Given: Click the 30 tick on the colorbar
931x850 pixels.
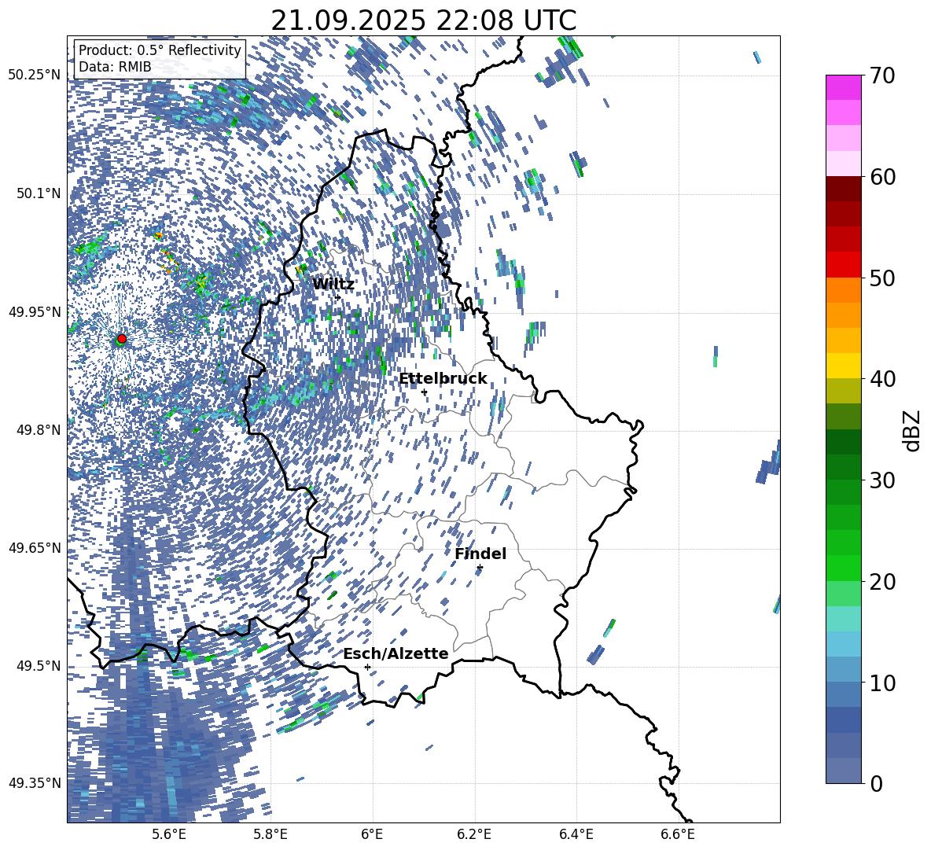Looking at the screenshot, I should [x=882, y=480].
